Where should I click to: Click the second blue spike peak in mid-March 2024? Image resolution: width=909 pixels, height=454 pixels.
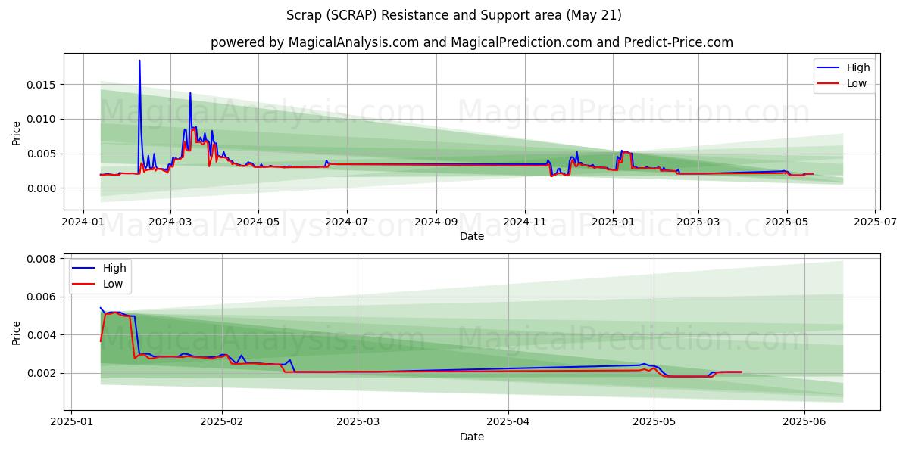coord(190,94)
